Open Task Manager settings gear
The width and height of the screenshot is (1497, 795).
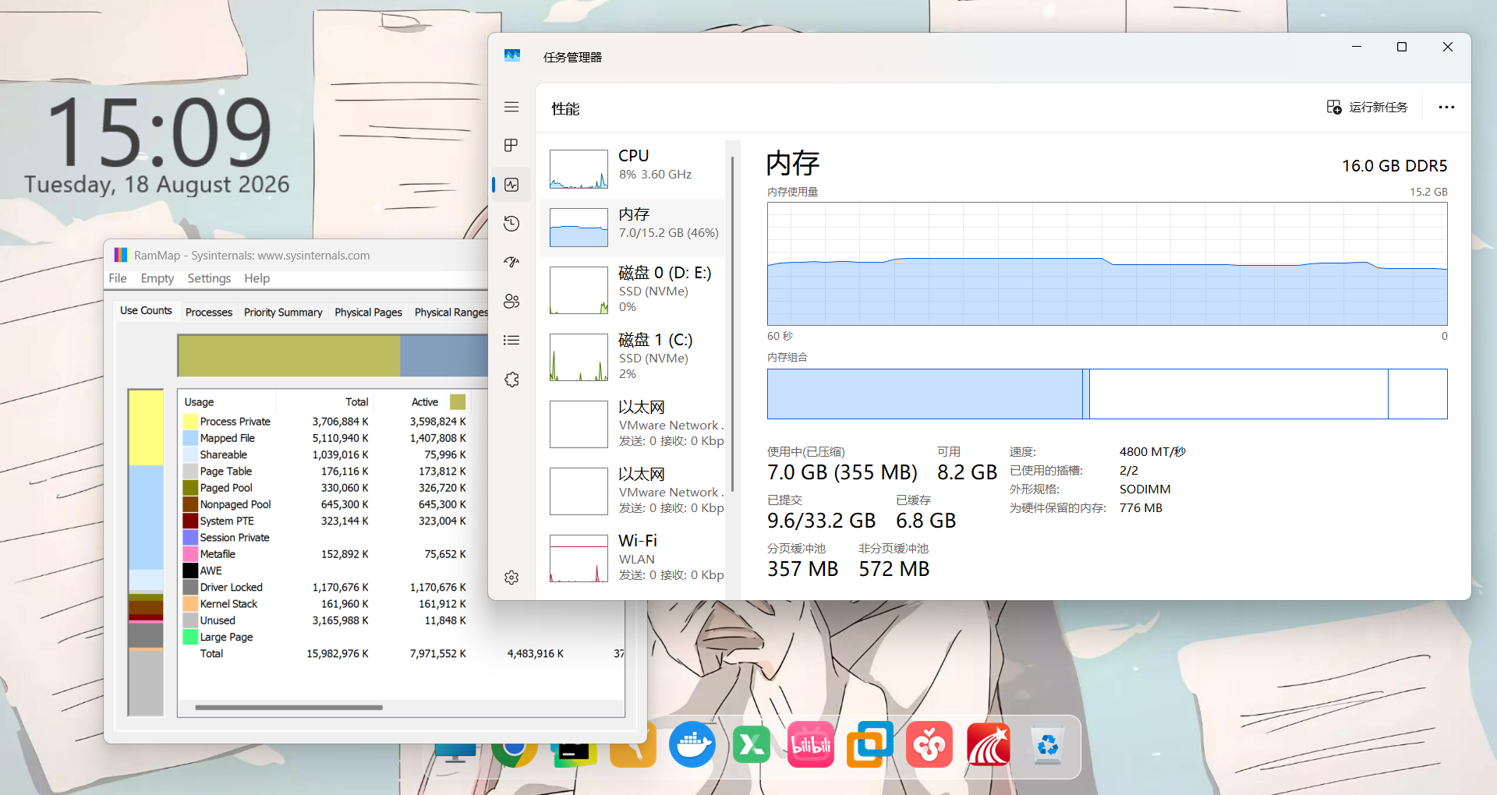pyautogui.click(x=511, y=578)
